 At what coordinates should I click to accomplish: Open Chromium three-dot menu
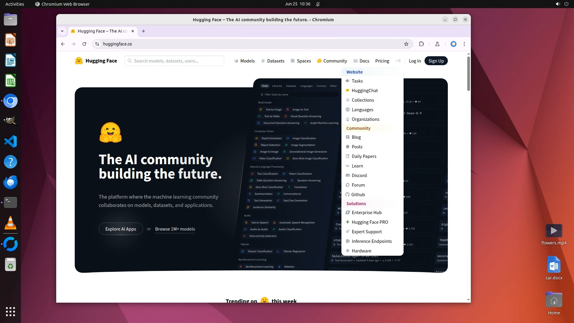pos(464,44)
